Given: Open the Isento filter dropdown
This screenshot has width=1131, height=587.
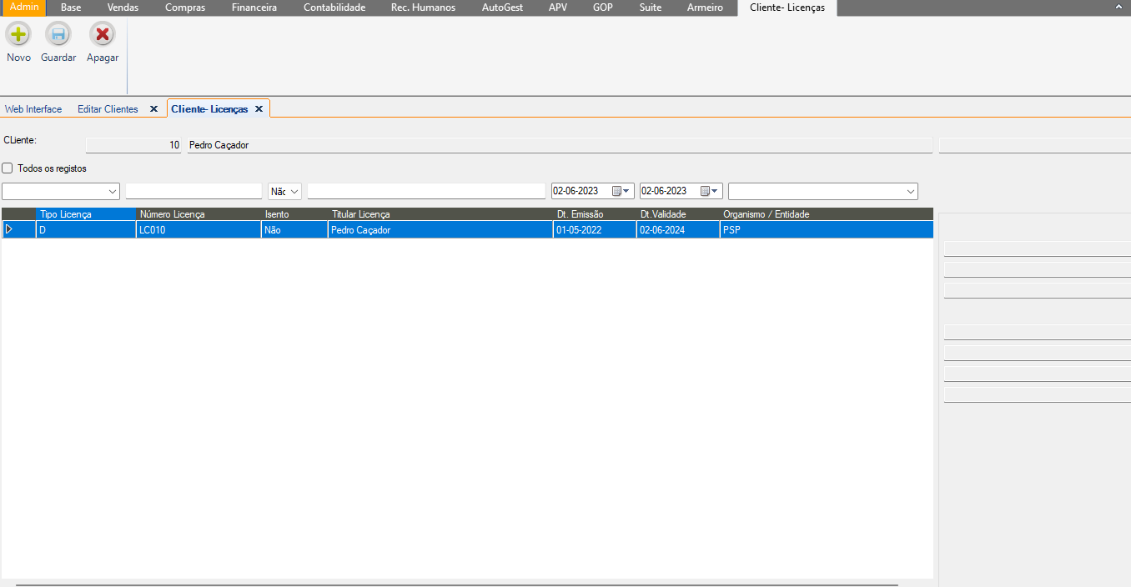Looking at the screenshot, I should pyautogui.click(x=294, y=191).
